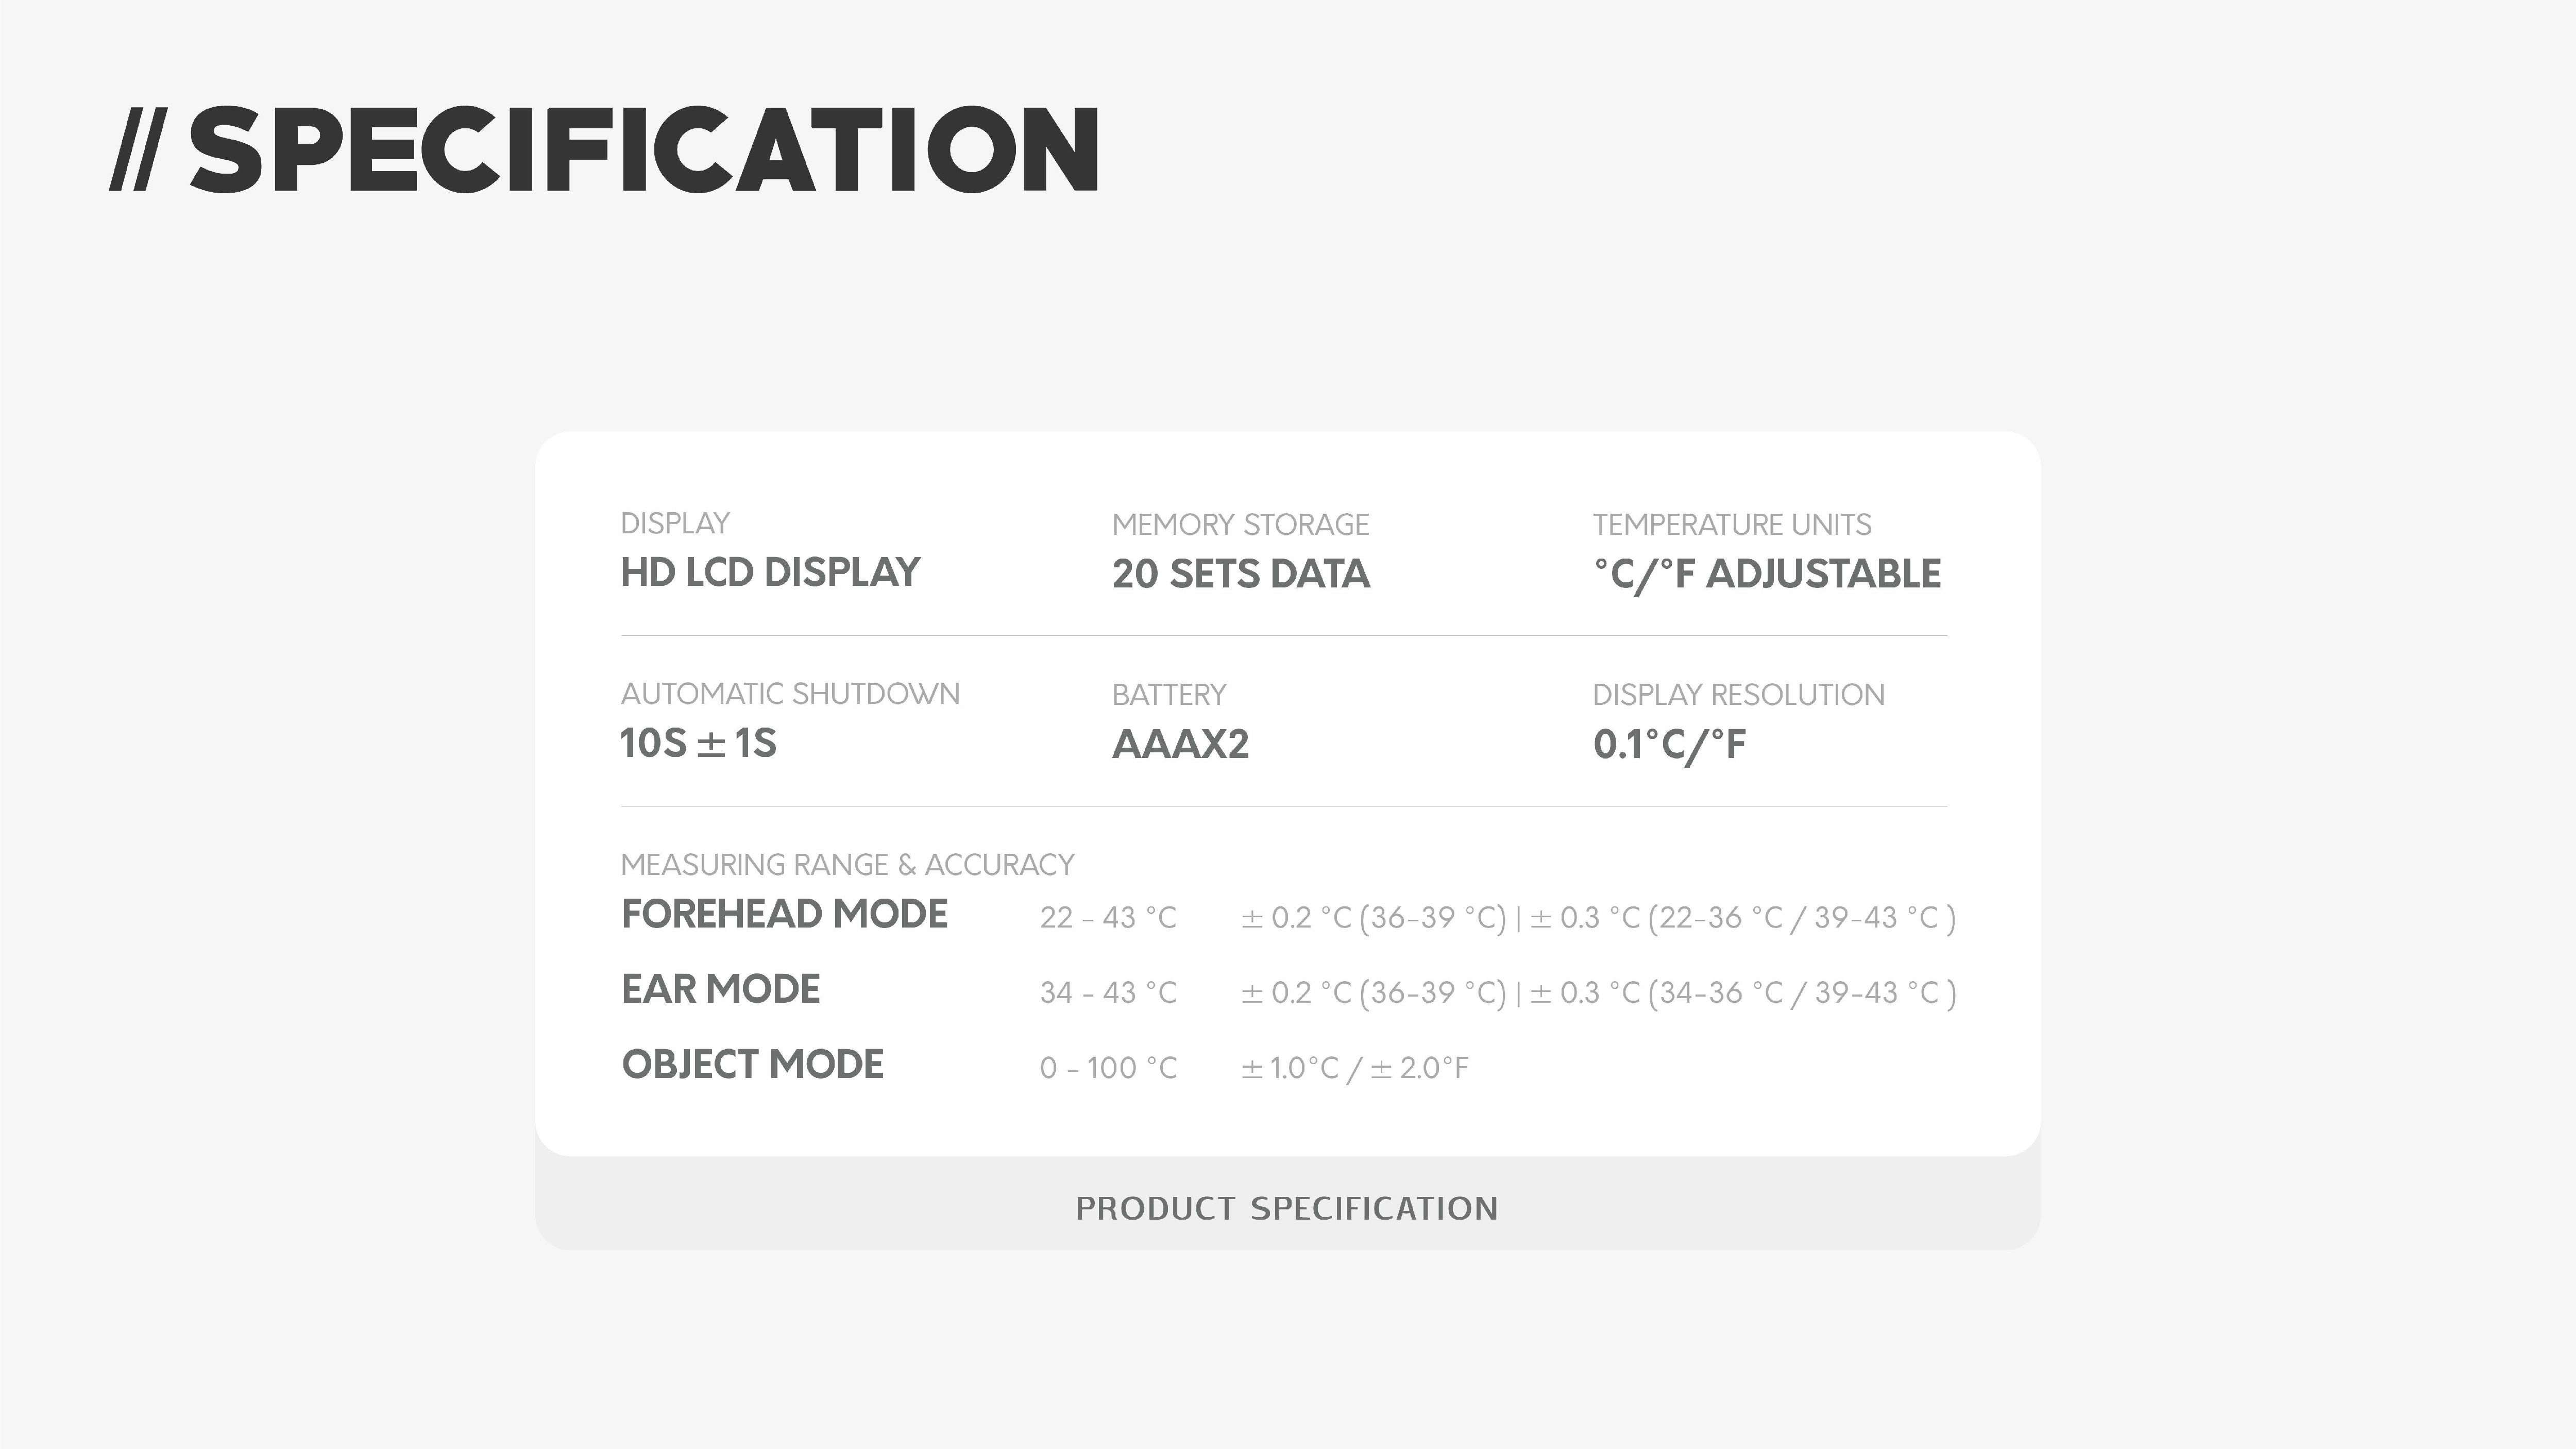Select the 0.1°C/°F resolution value
The height and width of the screenshot is (1449, 2576).
pos(1669,745)
